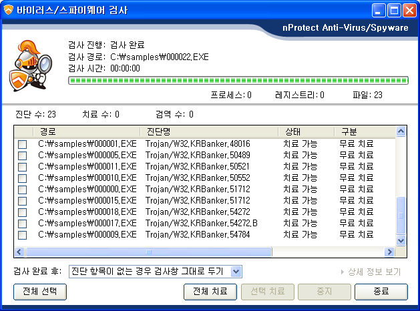
Task: Click the 치료 수: 0 count
Action: pos(101,115)
